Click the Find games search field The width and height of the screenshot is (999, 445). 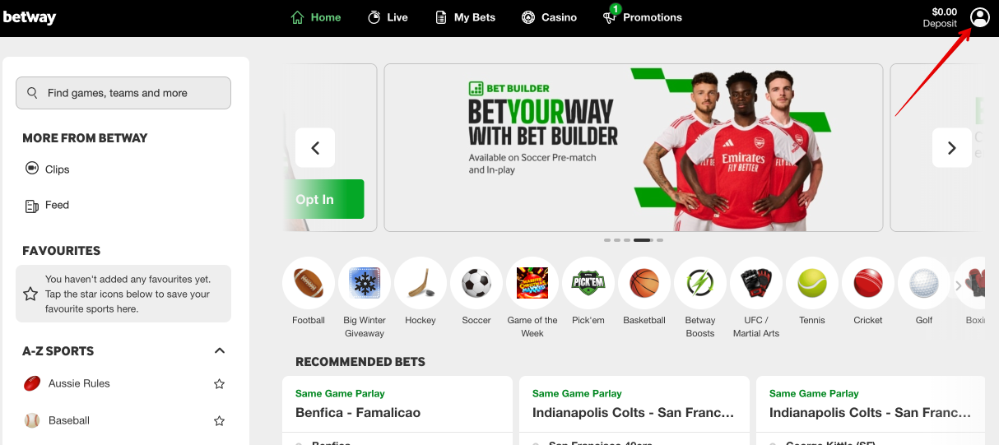123,93
